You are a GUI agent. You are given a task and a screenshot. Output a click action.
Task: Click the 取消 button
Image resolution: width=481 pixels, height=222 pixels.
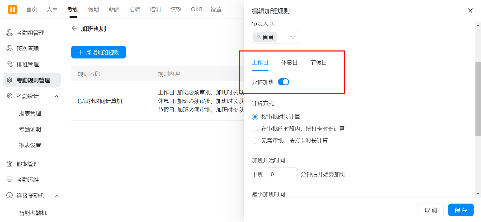click(431, 210)
